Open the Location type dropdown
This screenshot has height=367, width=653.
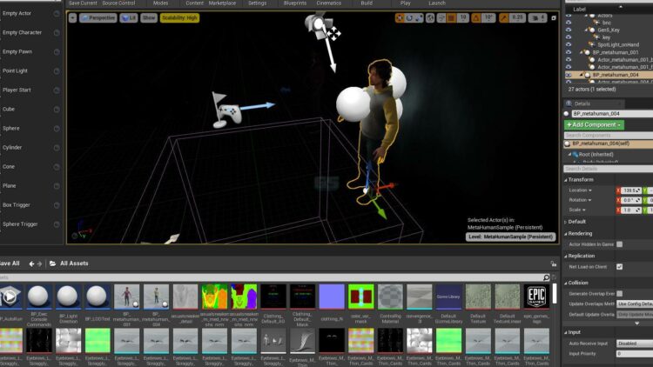[580, 190]
